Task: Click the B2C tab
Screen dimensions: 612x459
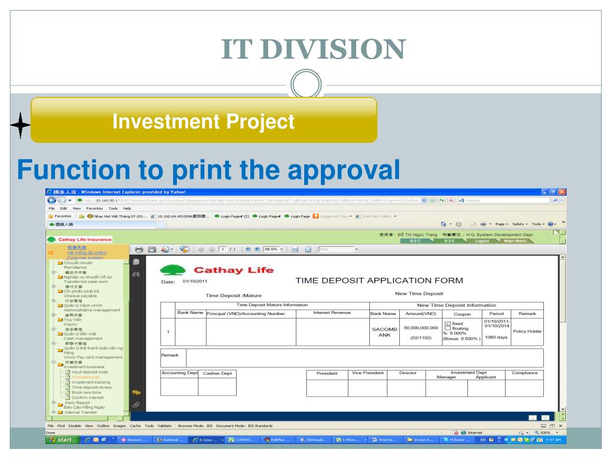Action: 415,241
